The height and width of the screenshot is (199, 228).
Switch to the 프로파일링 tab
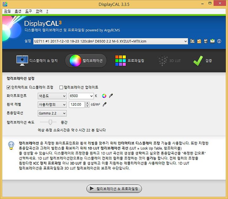coord(130,61)
